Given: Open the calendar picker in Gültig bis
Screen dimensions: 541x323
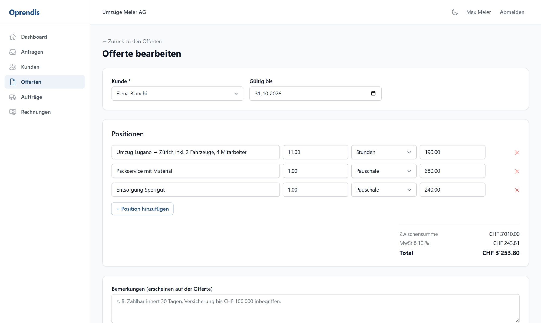Looking at the screenshot, I should [x=373, y=94].
